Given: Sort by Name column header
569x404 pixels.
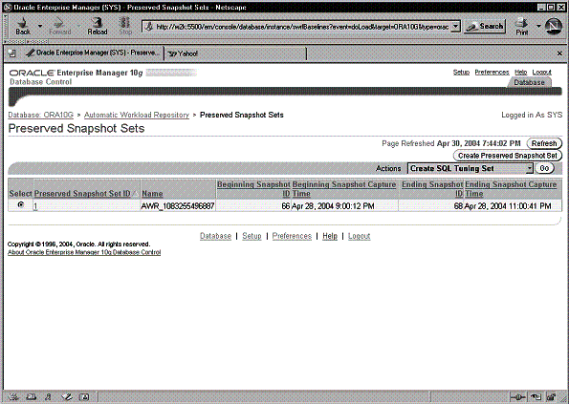Looking at the screenshot, I should 152,194.
